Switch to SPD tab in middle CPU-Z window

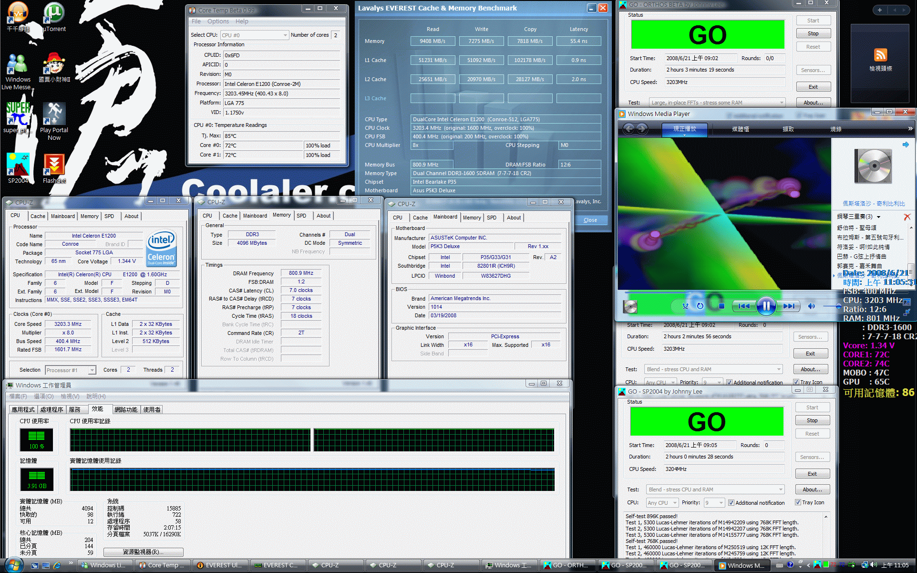tap(301, 216)
